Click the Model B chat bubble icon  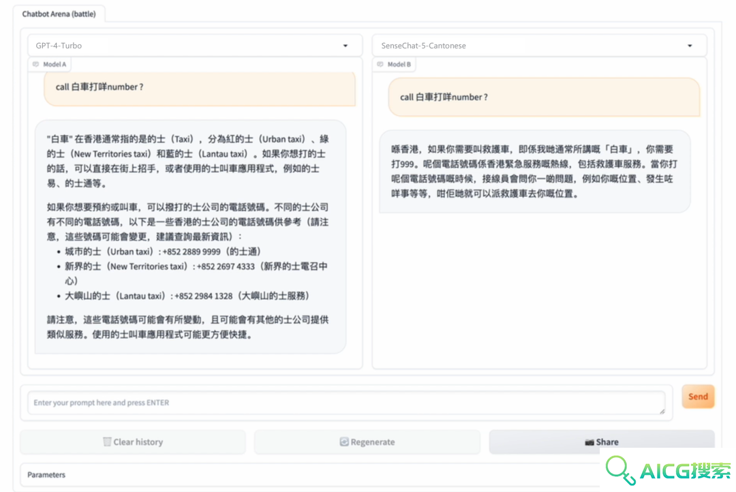(380, 64)
